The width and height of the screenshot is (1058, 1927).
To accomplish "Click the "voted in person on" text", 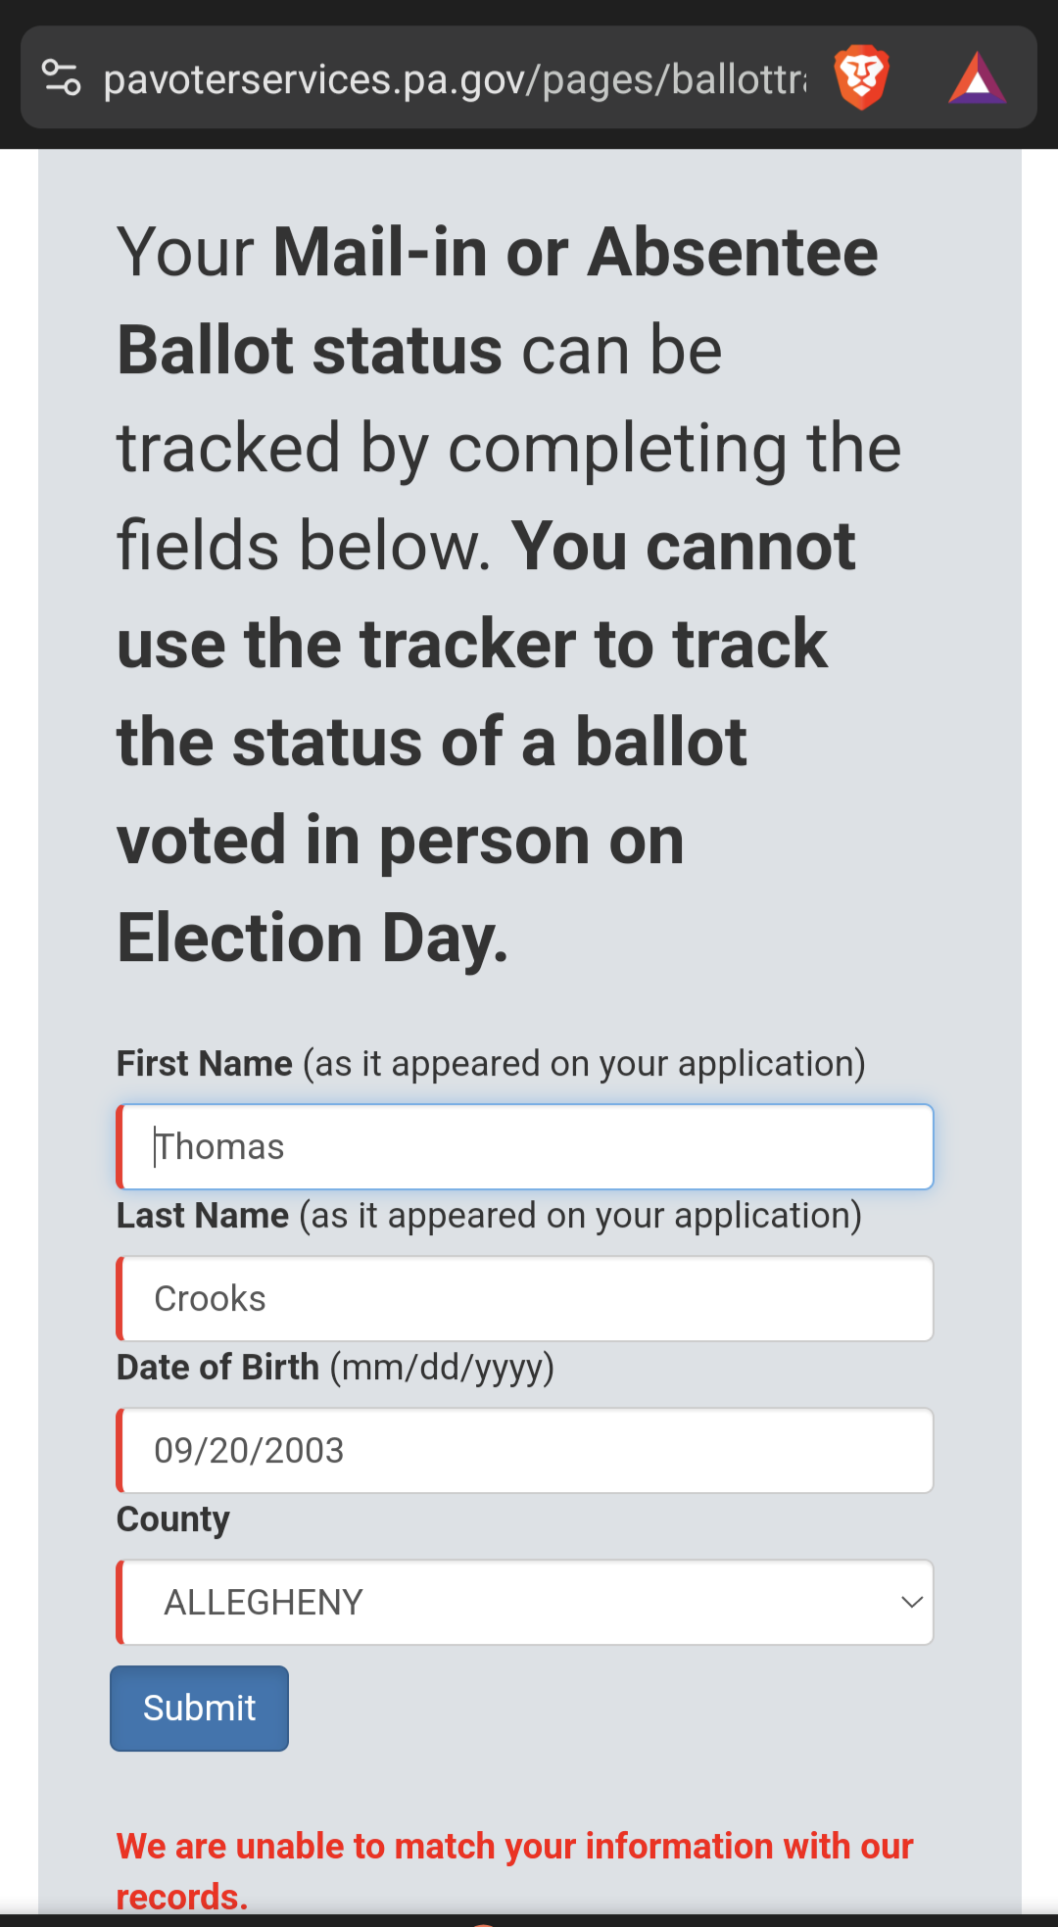I will click(400, 841).
